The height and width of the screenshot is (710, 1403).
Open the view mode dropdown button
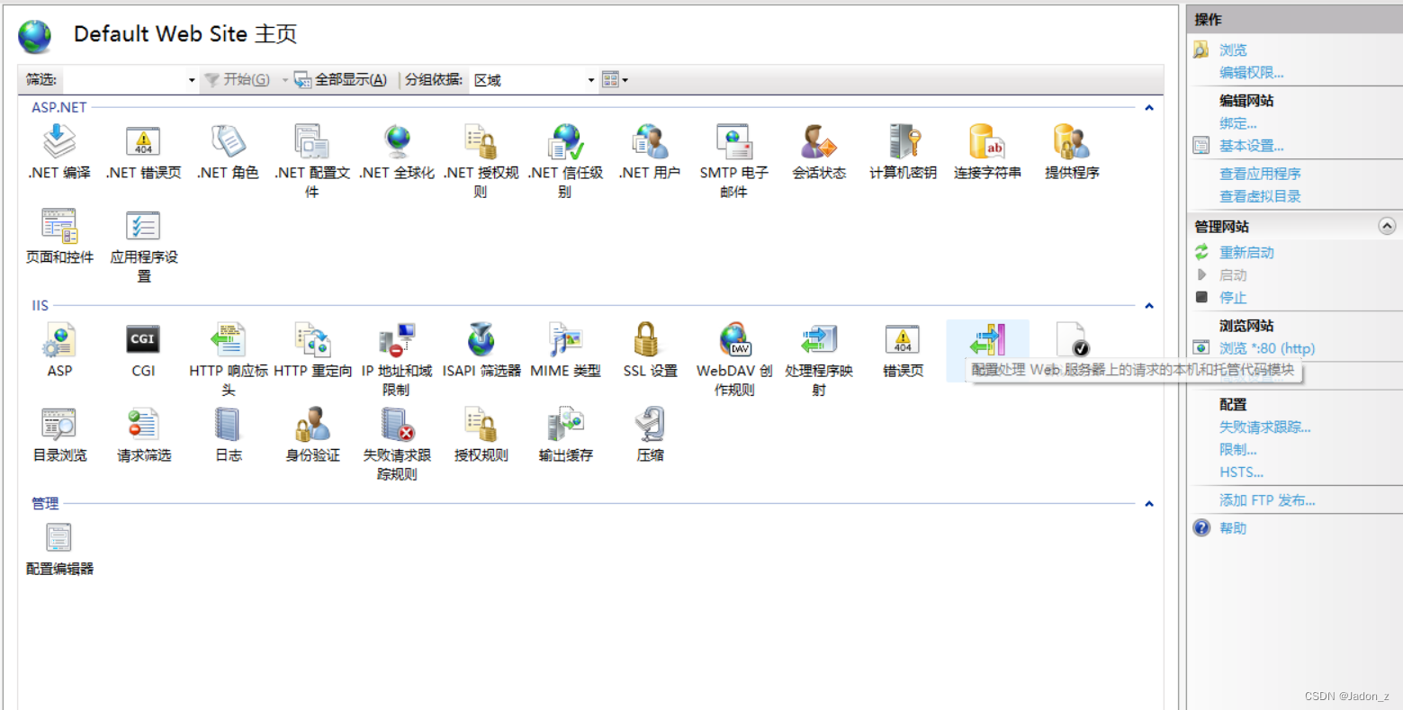pyautogui.click(x=615, y=80)
